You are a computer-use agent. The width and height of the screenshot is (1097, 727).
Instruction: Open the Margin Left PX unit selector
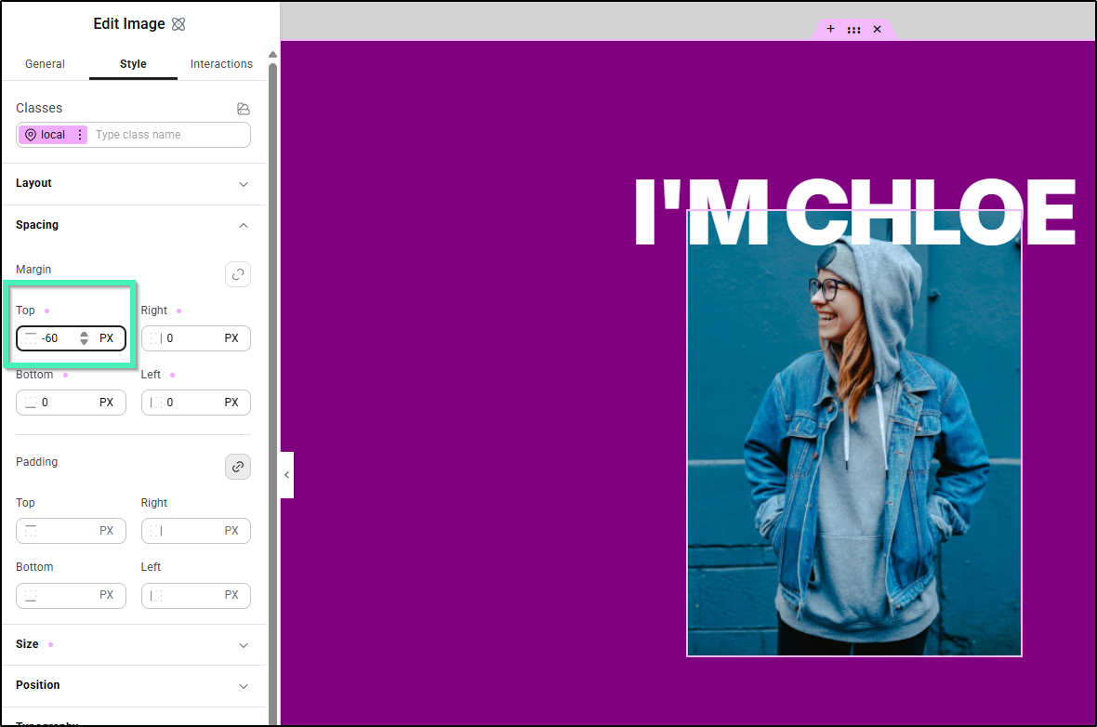[x=231, y=403]
